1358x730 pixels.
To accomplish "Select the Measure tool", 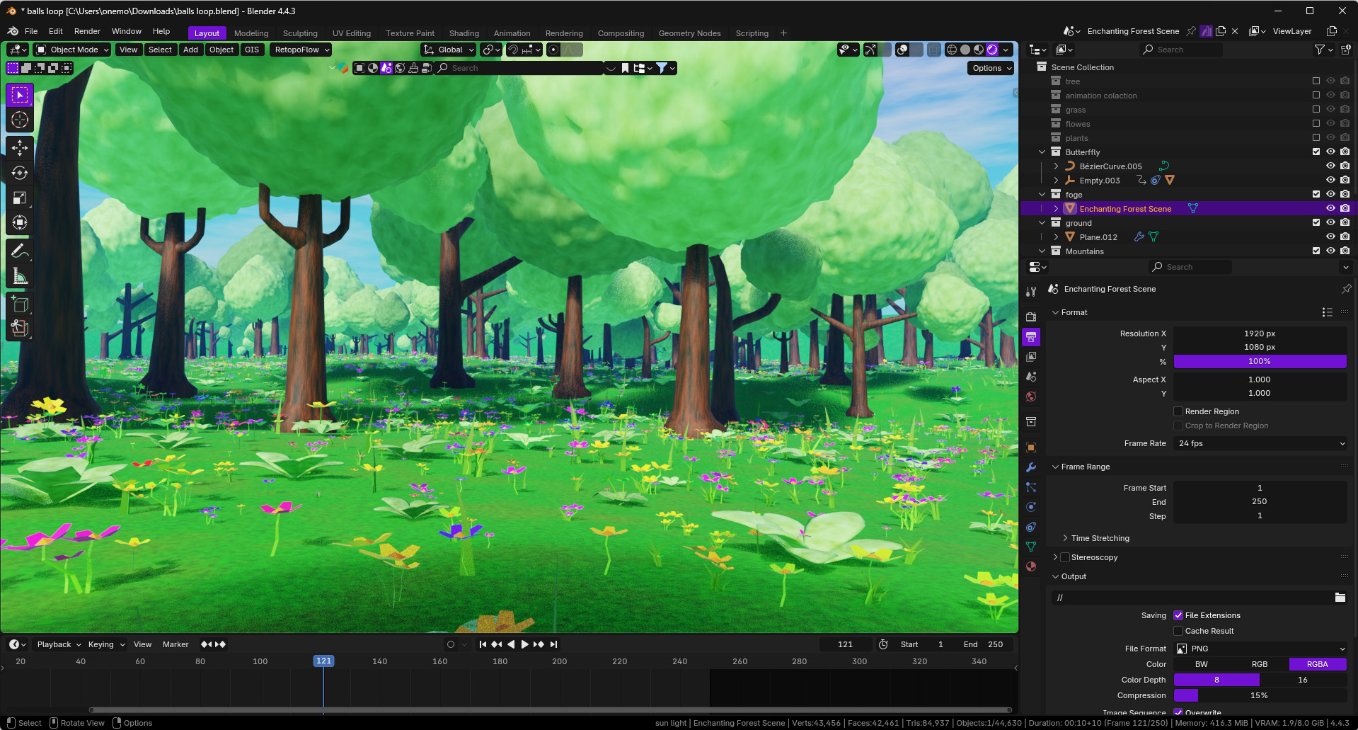I will click(x=20, y=276).
